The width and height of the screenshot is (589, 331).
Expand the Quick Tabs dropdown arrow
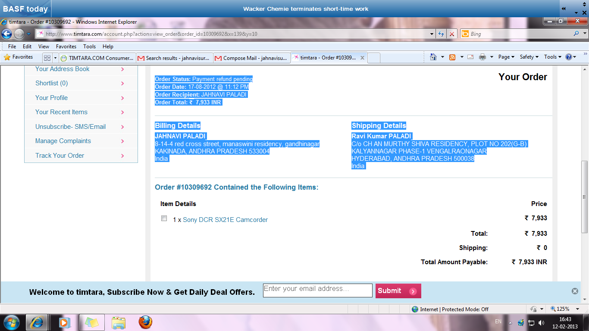click(55, 57)
